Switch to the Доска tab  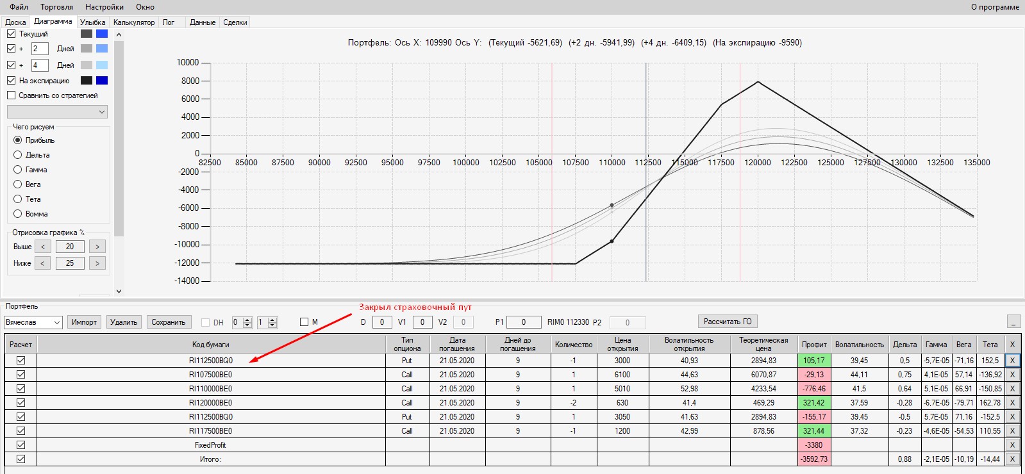click(15, 22)
